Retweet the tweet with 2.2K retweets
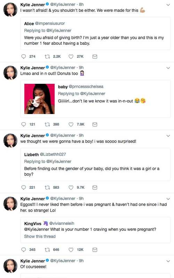 (x=47, y=57)
